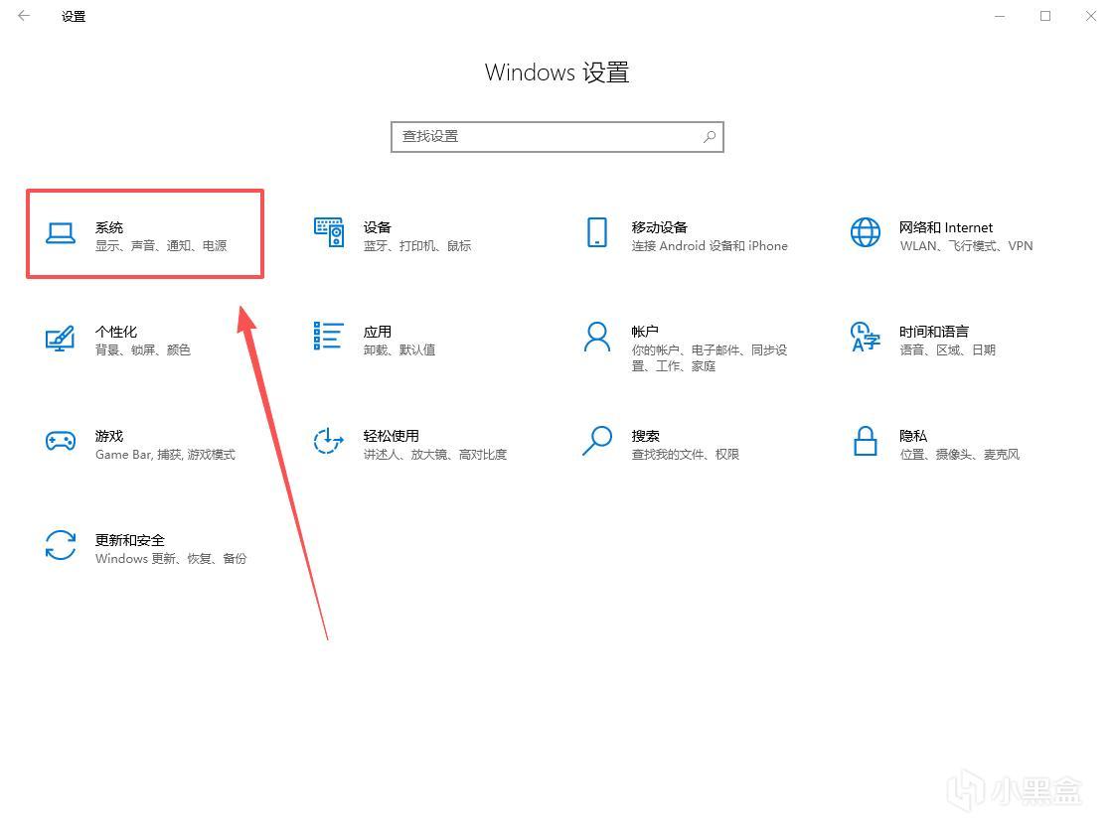Click the 帐户 person icon
The width and height of the screenshot is (1114, 833).
point(597,337)
